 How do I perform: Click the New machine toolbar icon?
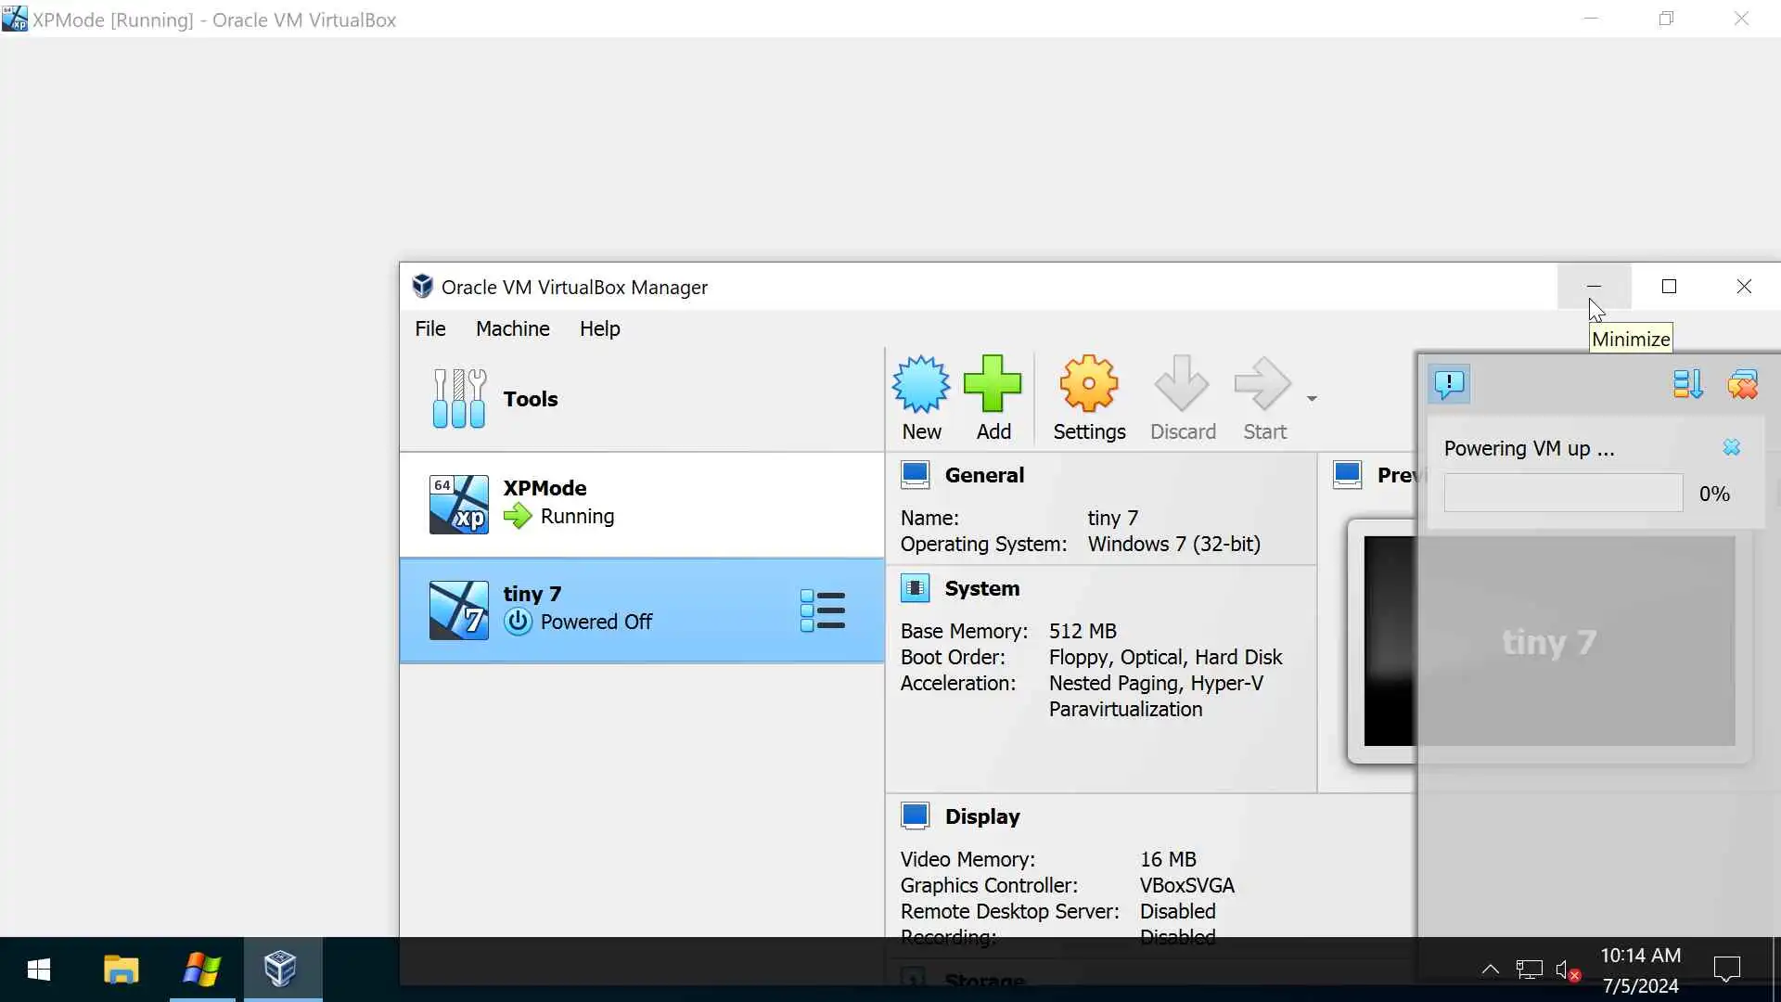coord(920,384)
